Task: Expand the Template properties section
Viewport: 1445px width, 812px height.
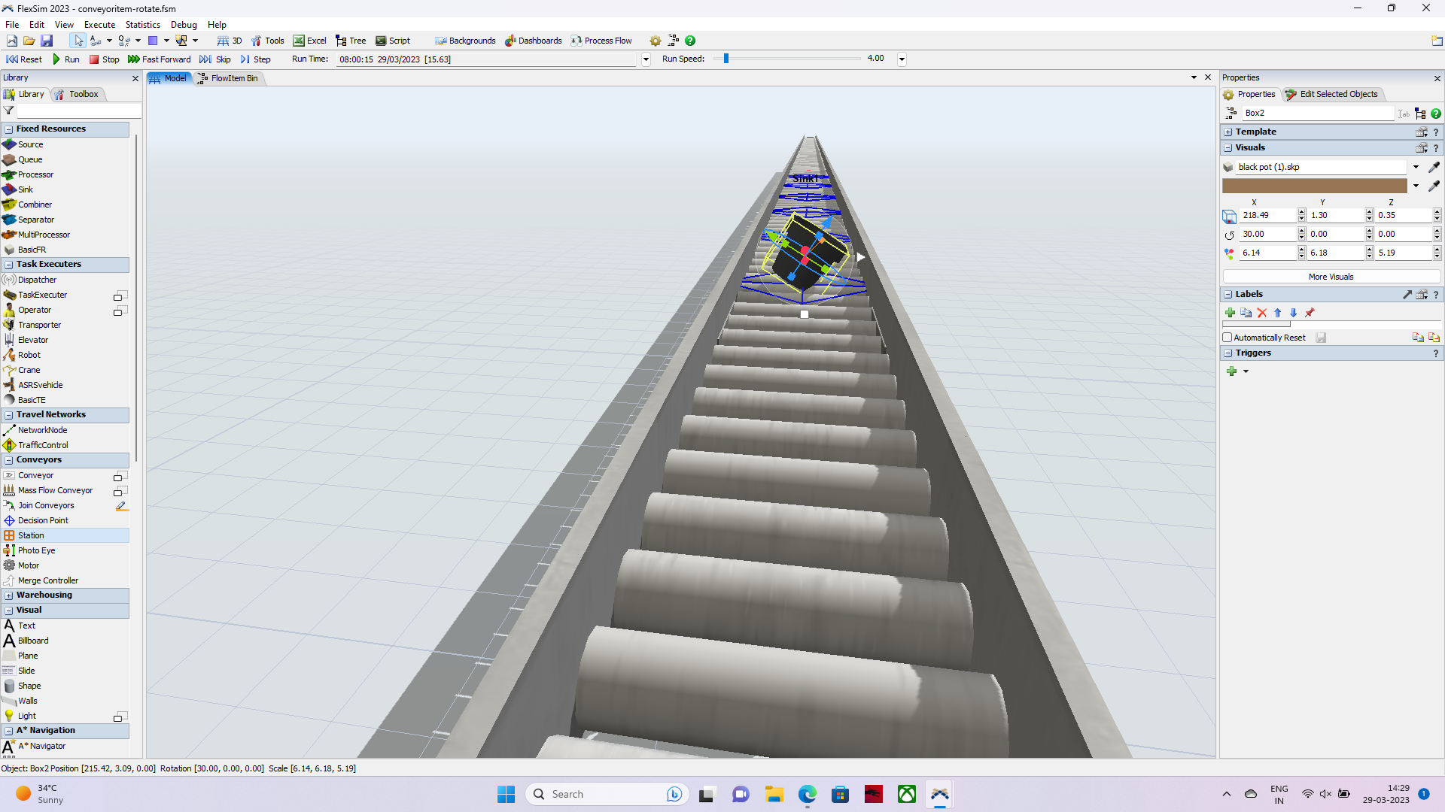Action: click(1227, 132)
